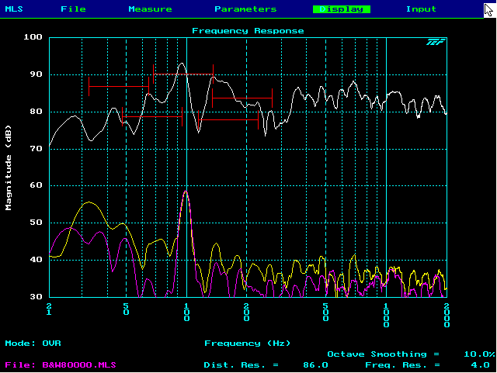Click the 2000 Hz frequency axis label
Screen dimensions: 497x373
pos(447,316)
